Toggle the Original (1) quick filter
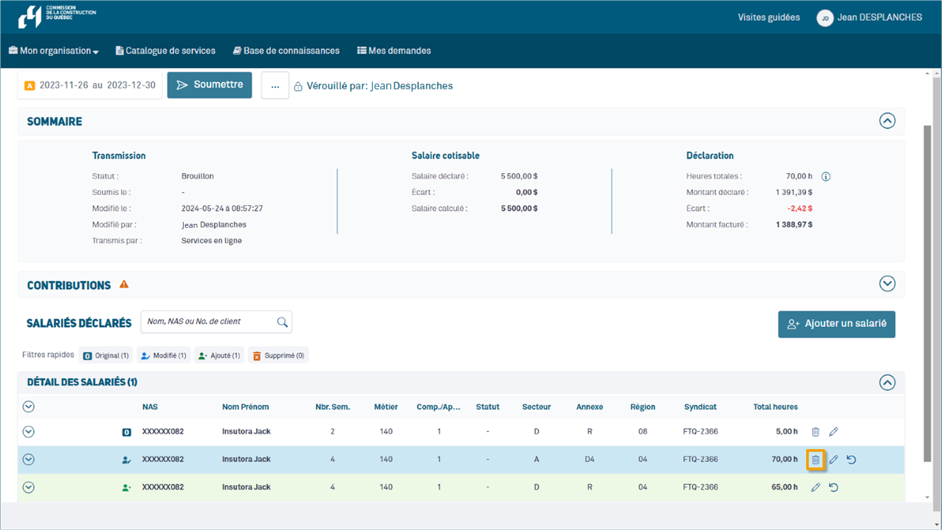 pyautogui.click(x=106, y=356)
